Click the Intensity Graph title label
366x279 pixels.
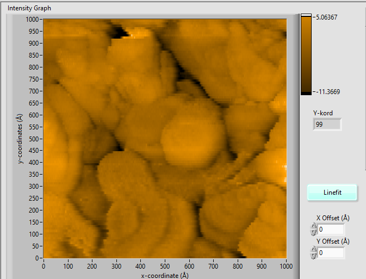coord(29,9)
